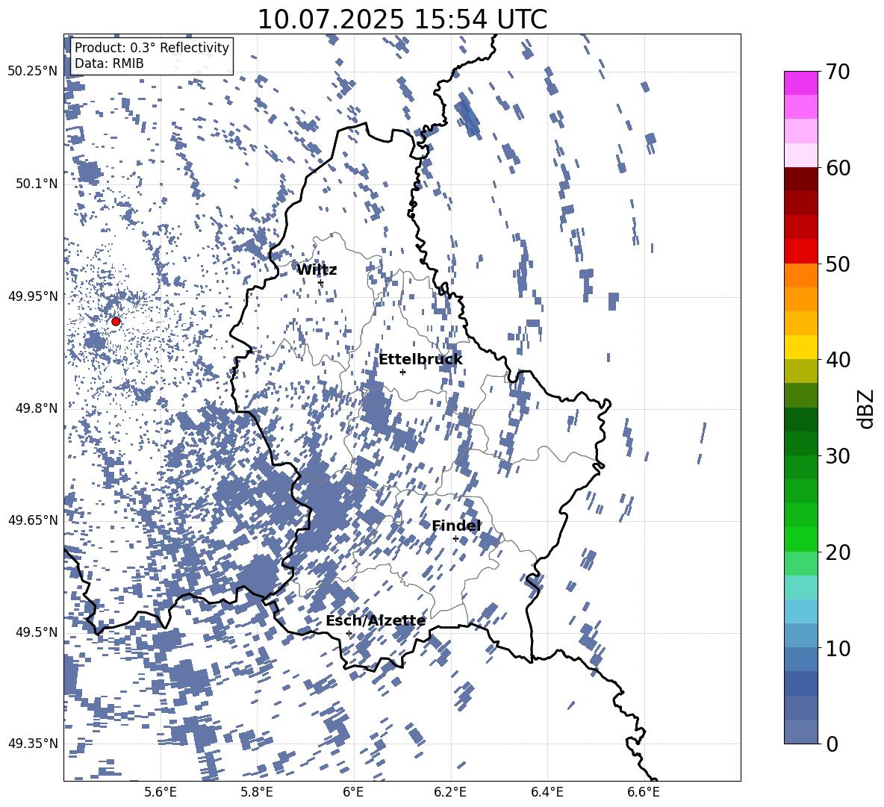Click the 30 value on colorbar
This screenshot has height=807, width=884.
tap(838, 455)
